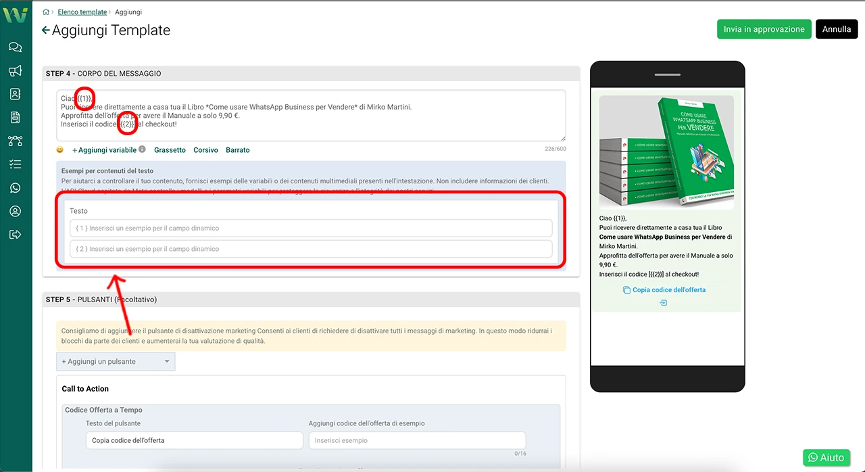Image resolution: width=865 pixels, height=472 pixels.
Task: Apply Corsivo formatting
Action: point(205,150)
